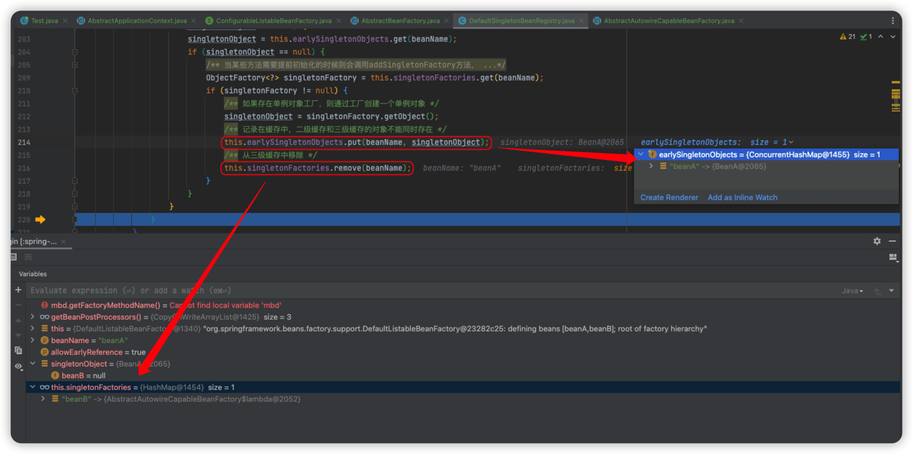The height and width of the screenshot is (454, 913).
Task: Go to next highlighted problem arrow
Action: point(893,36)
